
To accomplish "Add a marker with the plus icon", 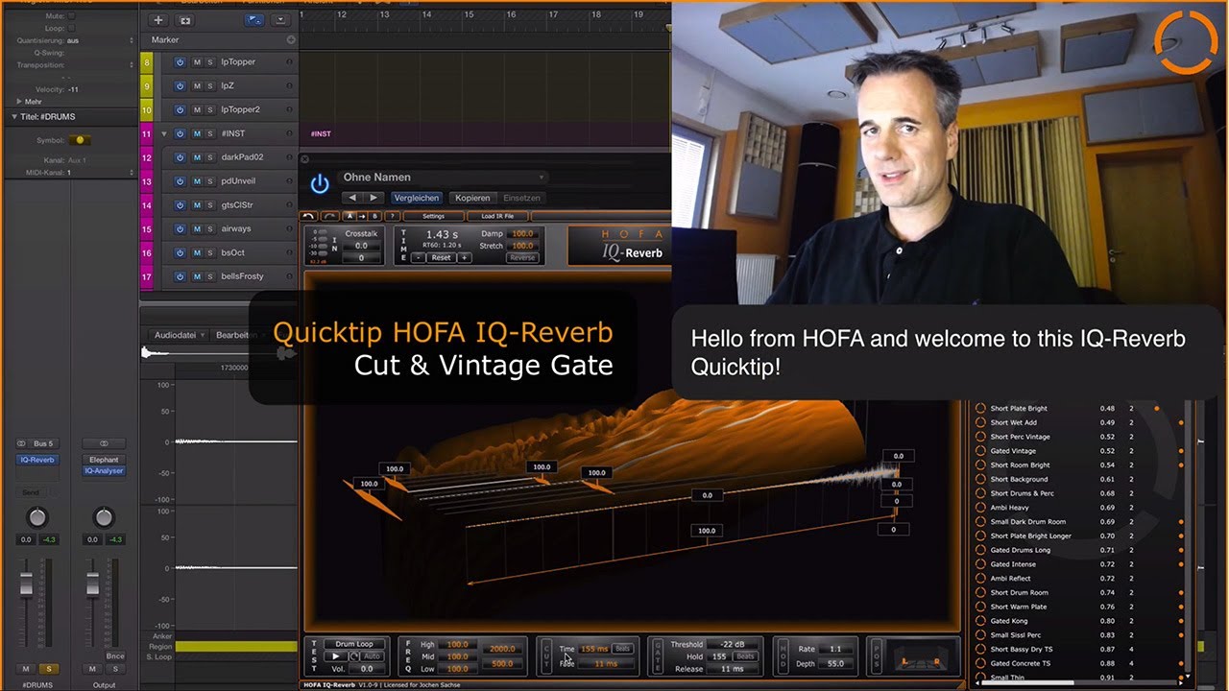I will click(x=291, y=40).
